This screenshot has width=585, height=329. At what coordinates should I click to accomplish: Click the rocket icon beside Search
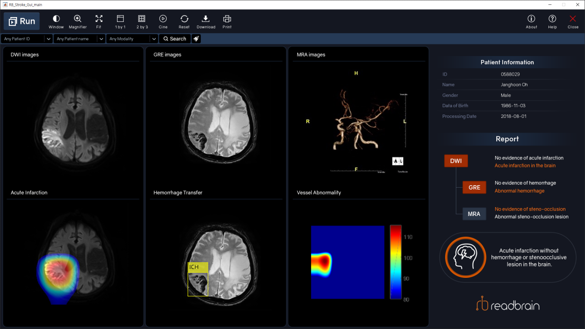(x=196, y=39)
